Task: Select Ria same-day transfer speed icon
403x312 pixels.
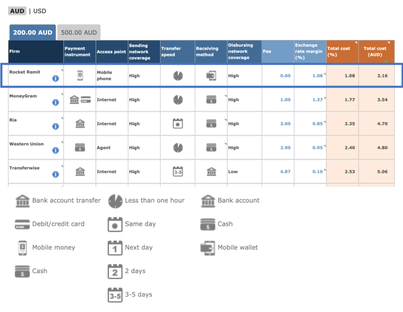Action: [178, 123]
